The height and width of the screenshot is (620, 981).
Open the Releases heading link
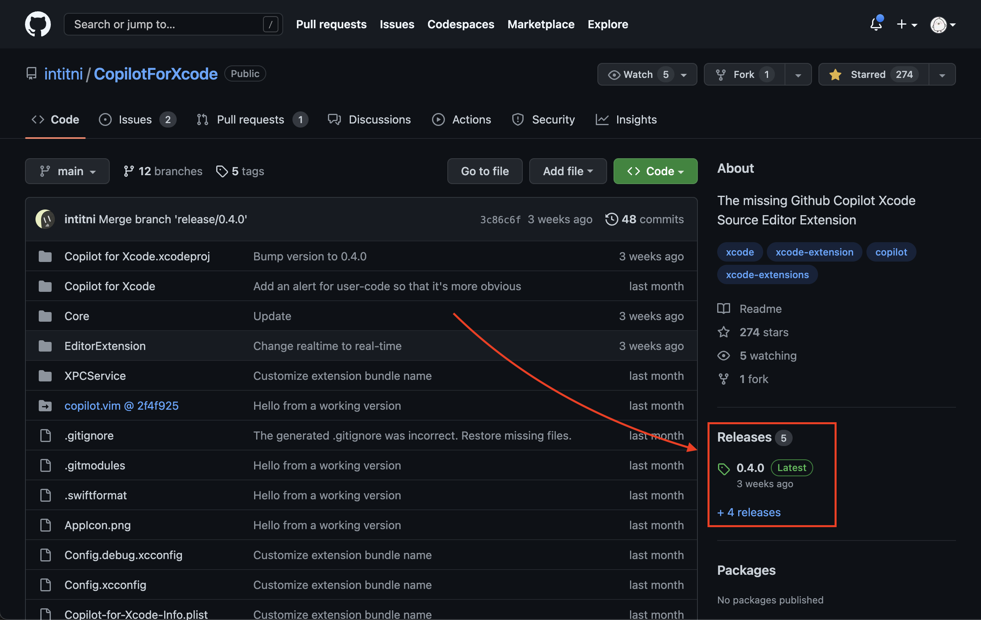[x=744, y=437]
